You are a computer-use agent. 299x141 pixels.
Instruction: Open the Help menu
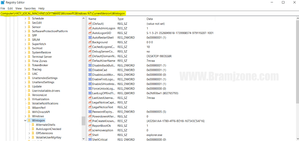pyautogui.click(x=41, y=8)
